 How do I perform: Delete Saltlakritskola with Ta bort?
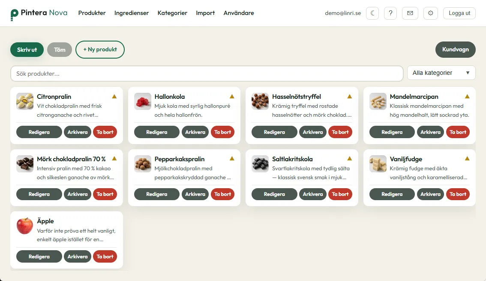click(x=340, y=194)
